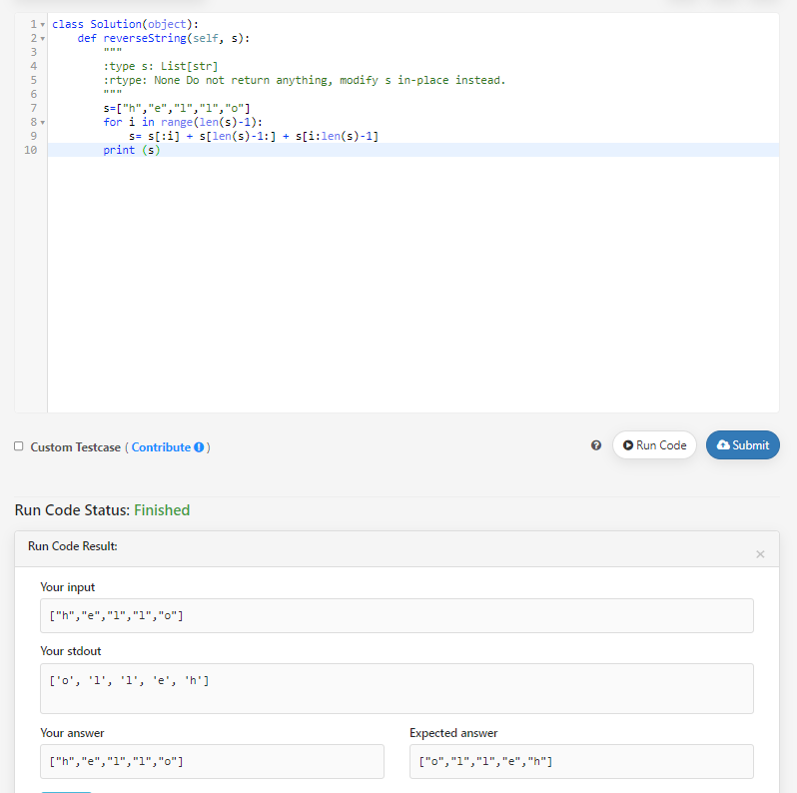Screen dimensions: 797x793
Task: Click inside the Your input box
Action: (397, 615)
